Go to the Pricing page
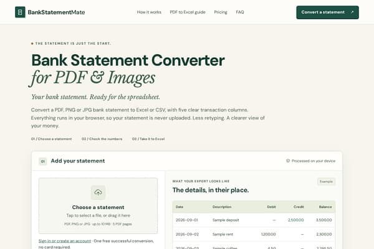 coord(221,12)
